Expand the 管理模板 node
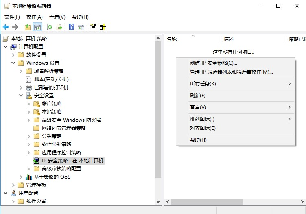The width and height of the screenshot is (306, 214). click(x=13, y=185)
